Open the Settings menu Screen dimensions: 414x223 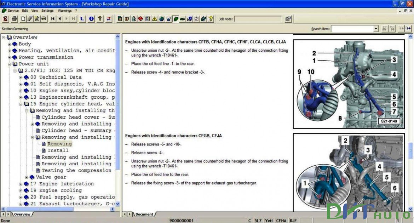point(47,11)
